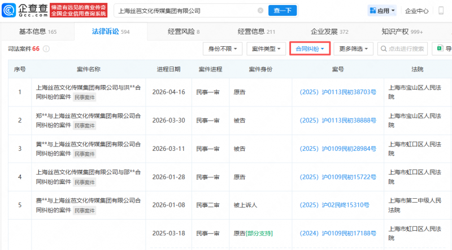
Task: Click the Excel export icon
Action: click(x=440, y=48)
